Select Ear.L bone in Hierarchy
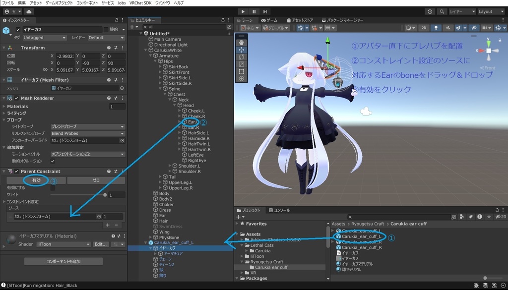The width and height of the screenshot is (508, 290). [x=193, y=122]
